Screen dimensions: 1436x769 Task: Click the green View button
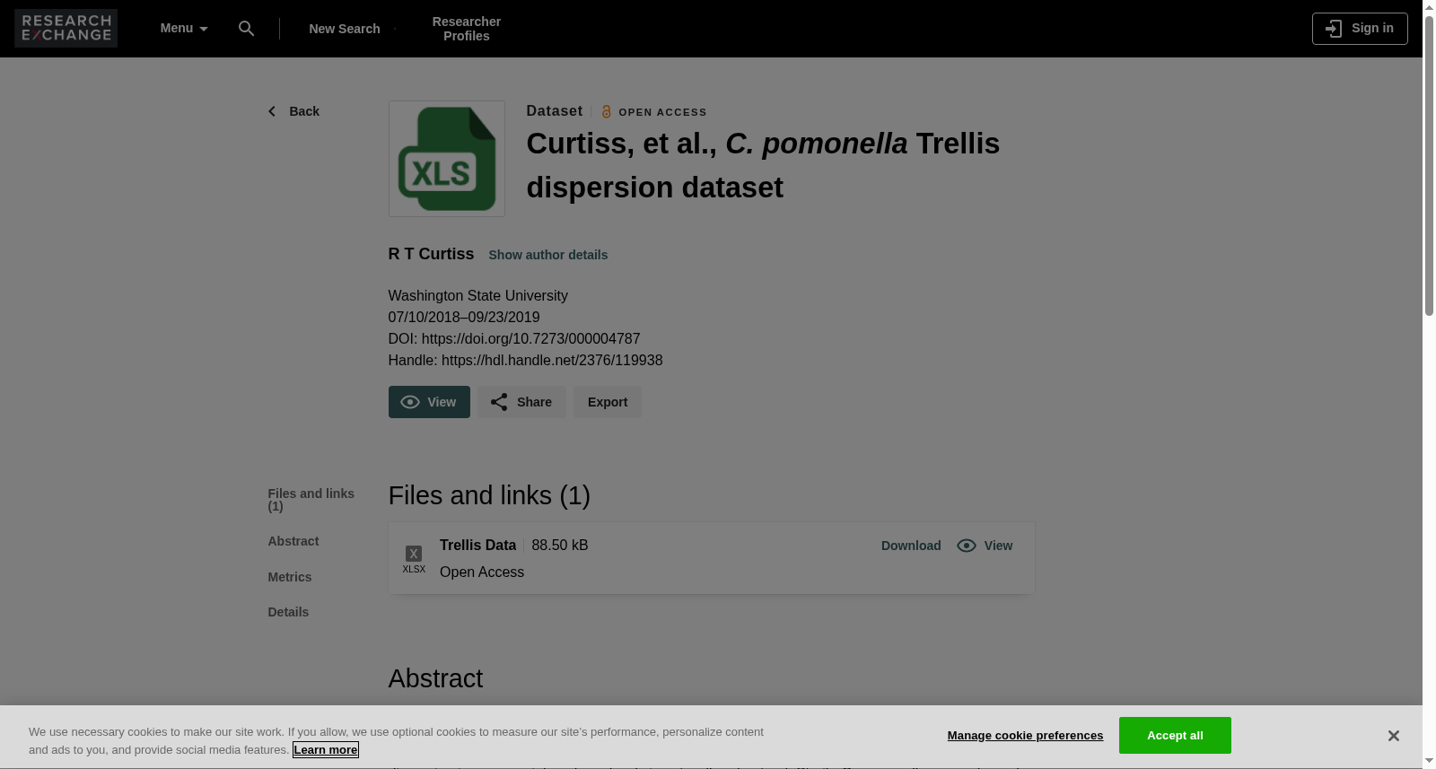pyautogui.click(x=429, y=402)
